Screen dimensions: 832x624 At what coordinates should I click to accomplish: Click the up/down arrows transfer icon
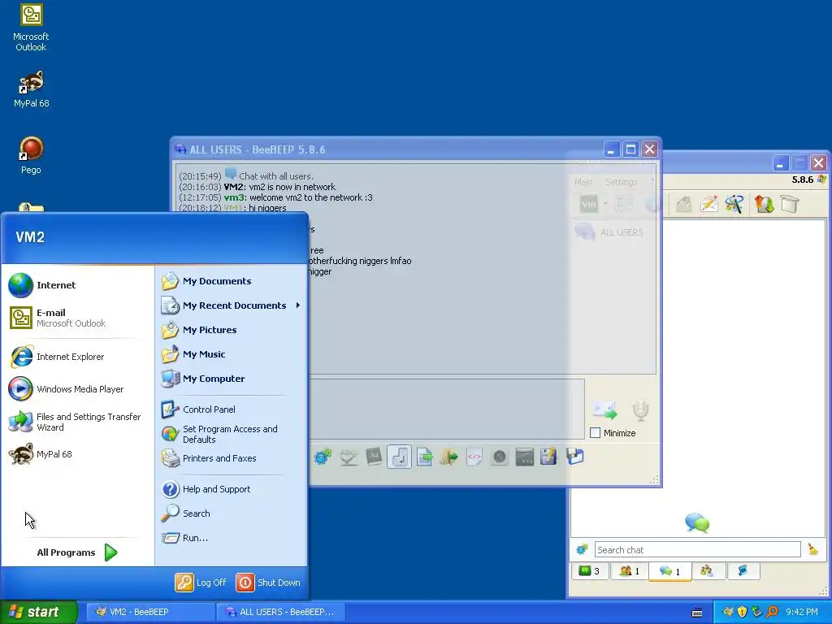(764, 204)
